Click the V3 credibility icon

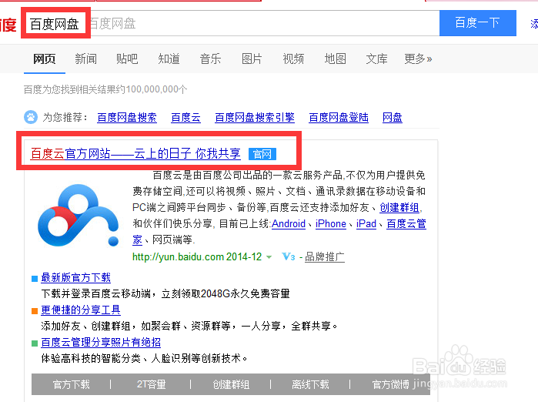tap(288, 256)
